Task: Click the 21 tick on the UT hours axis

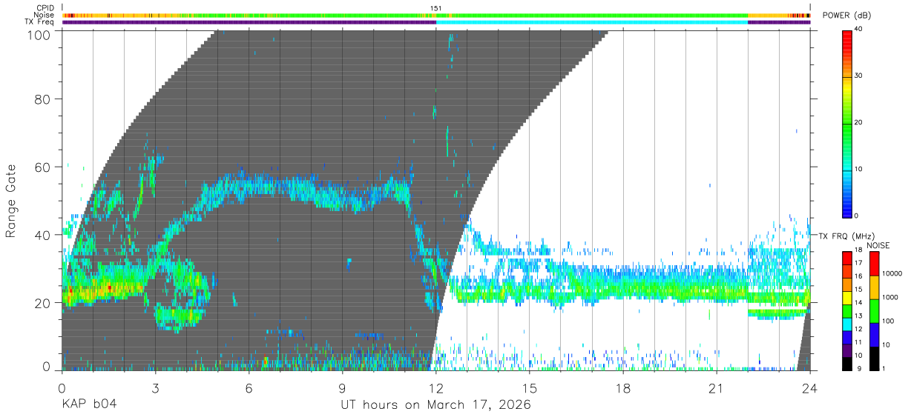Action: (x=717, y=388)
